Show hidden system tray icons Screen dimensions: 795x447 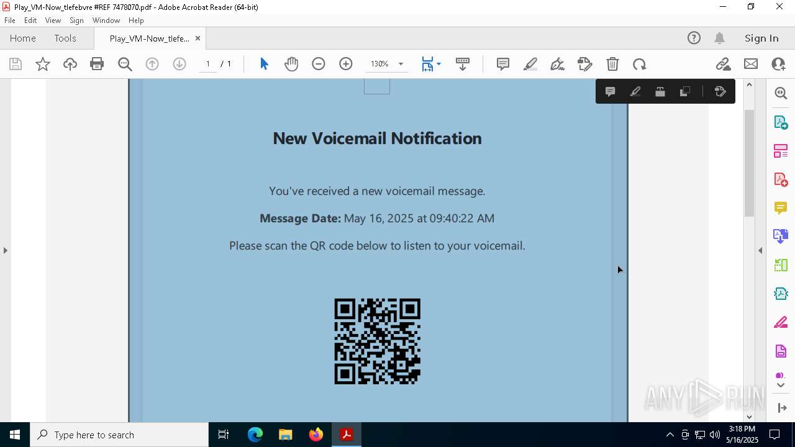(x=670, y=435)
